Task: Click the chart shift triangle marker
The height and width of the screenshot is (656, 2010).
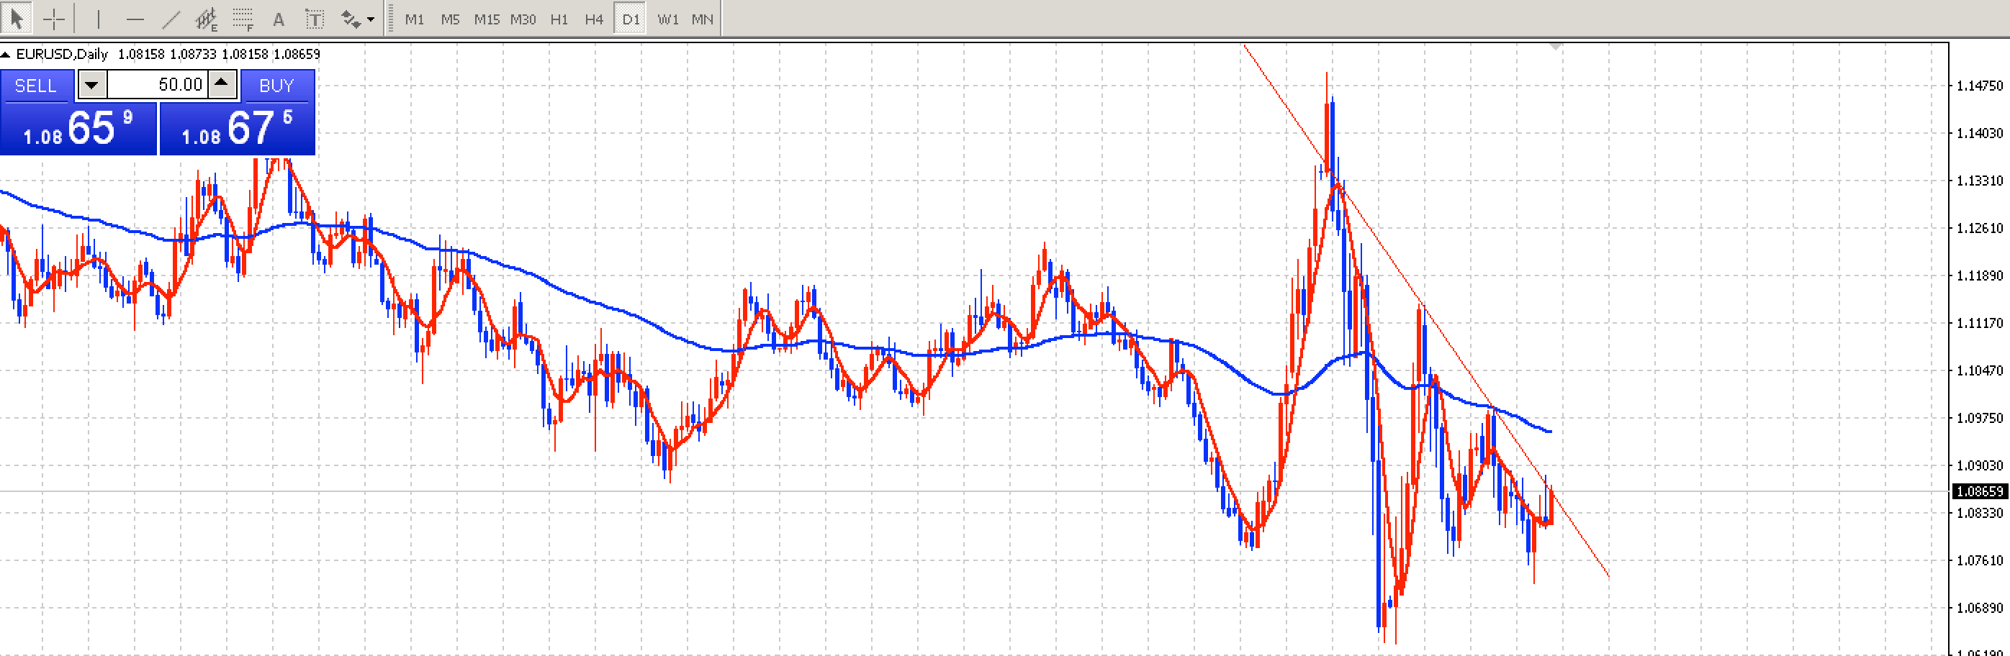Action: (1556, 47)
